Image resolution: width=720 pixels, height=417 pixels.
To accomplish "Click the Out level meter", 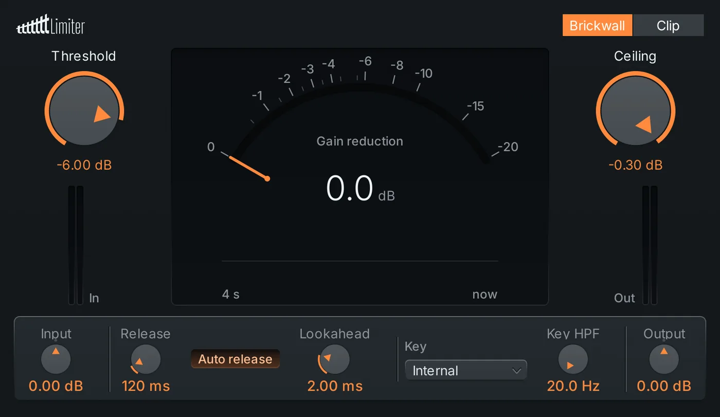I will tap(650, 245).
